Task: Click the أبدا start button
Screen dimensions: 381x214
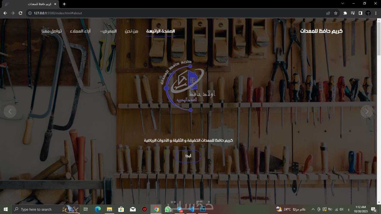Action: point(188,156)
